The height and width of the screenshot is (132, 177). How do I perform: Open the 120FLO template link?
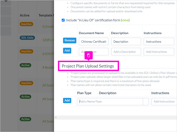(x=48, y=40)
